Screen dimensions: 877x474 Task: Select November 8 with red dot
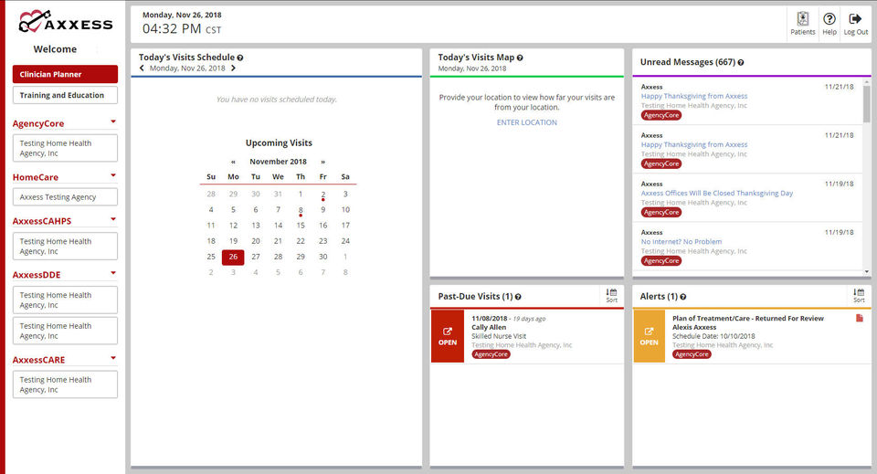tap(301, 210)
